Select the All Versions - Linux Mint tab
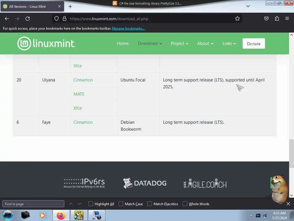294x221 pixels. pyautogui.click(x=32, y=6)
